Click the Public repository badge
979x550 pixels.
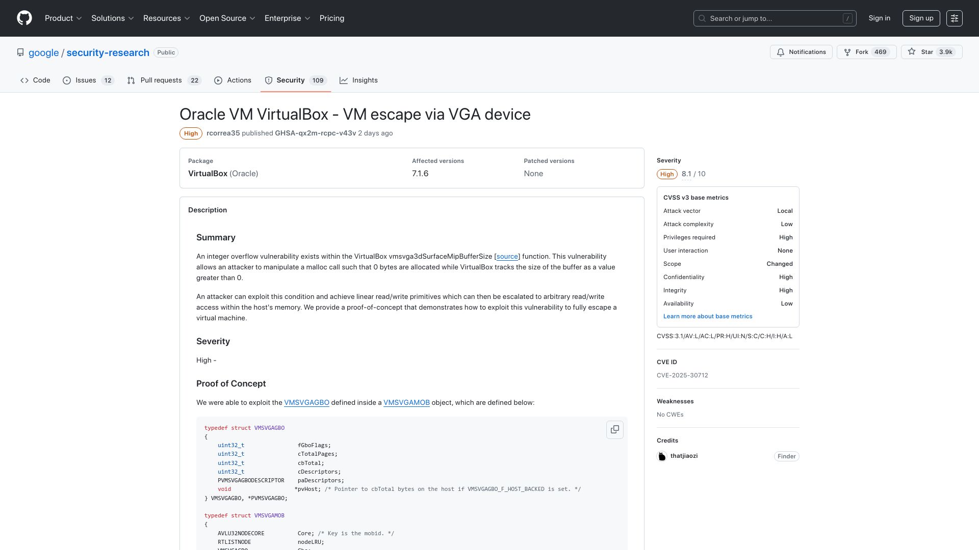pos(166,52)
